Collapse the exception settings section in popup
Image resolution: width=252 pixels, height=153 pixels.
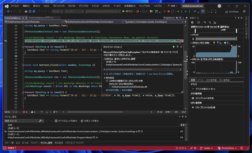[x=104, y=78]
